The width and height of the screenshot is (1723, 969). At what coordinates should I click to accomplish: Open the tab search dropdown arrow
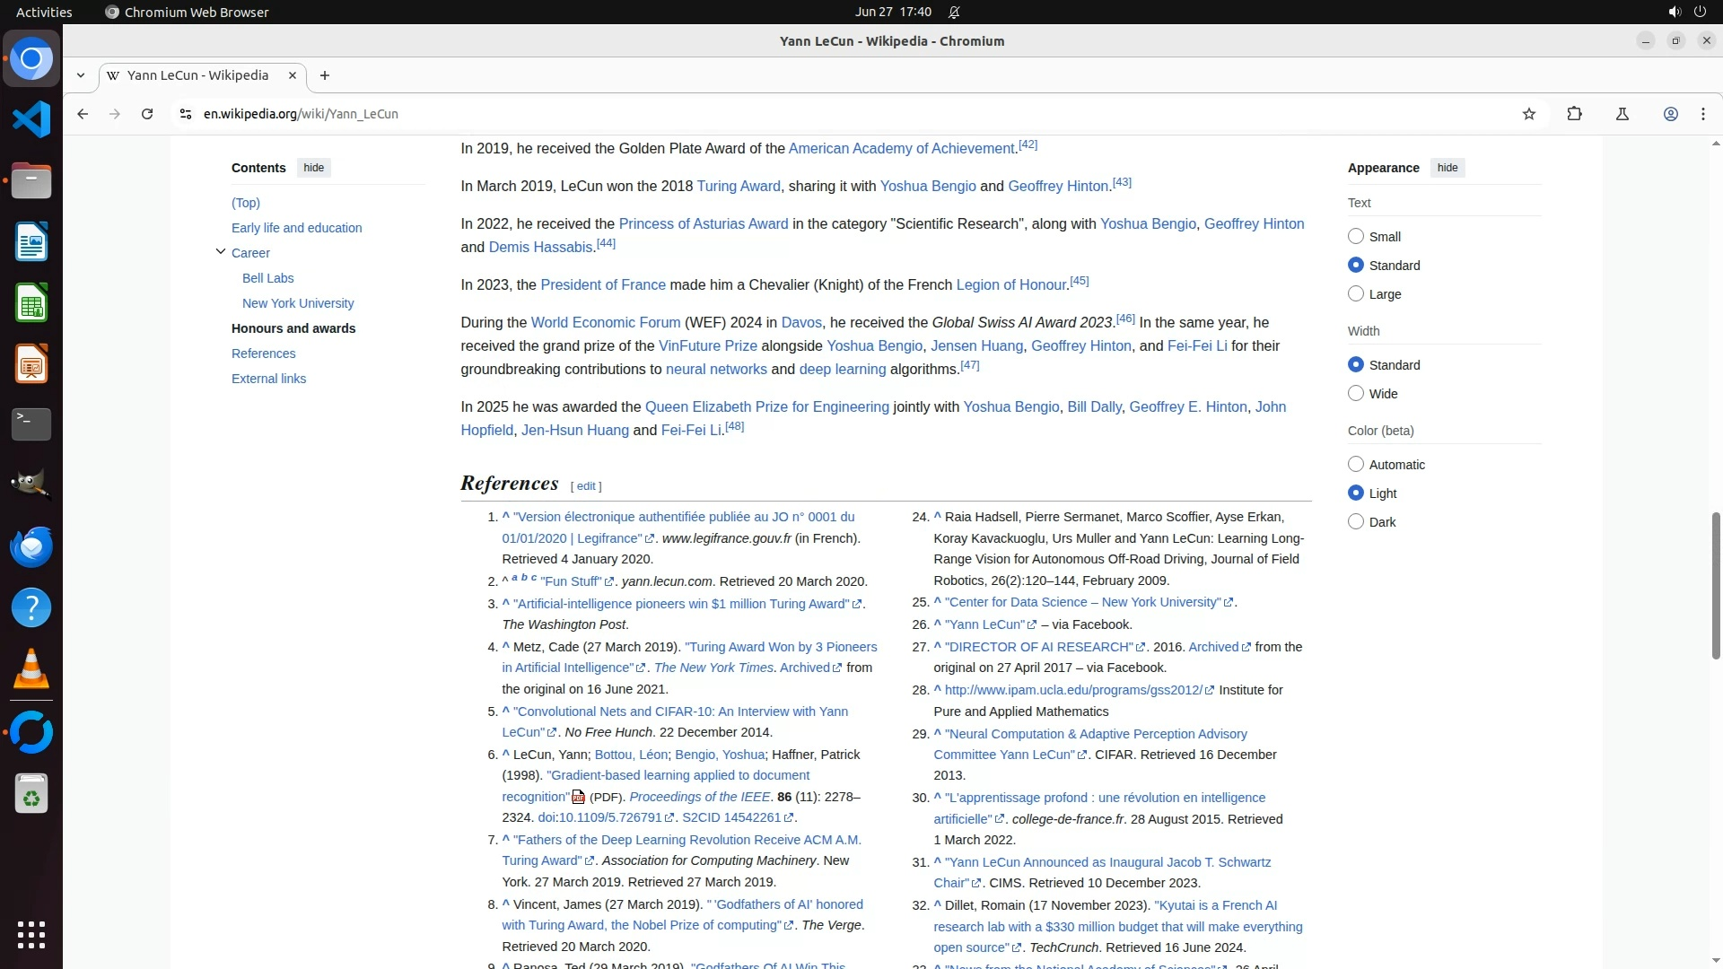point(81,75)
